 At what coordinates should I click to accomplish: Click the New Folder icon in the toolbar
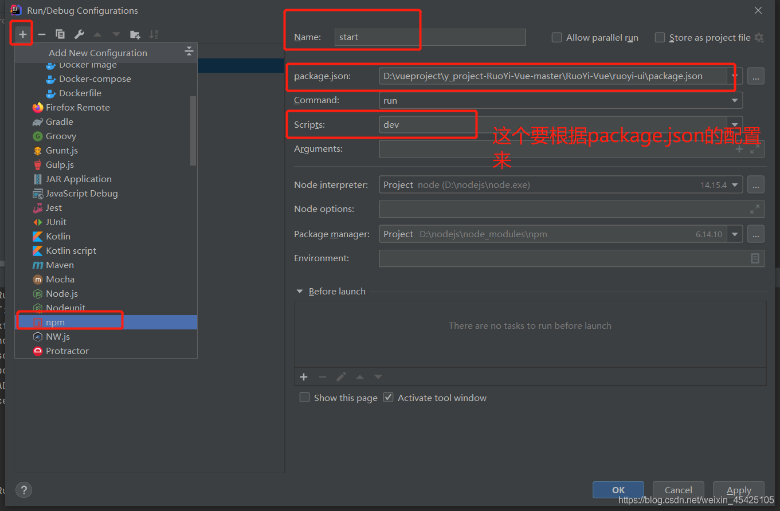(x=135, y=34)
